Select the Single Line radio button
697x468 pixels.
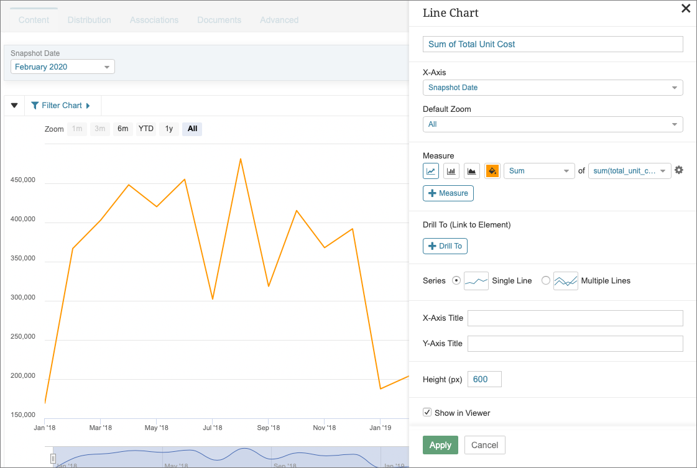click(456, 280)
